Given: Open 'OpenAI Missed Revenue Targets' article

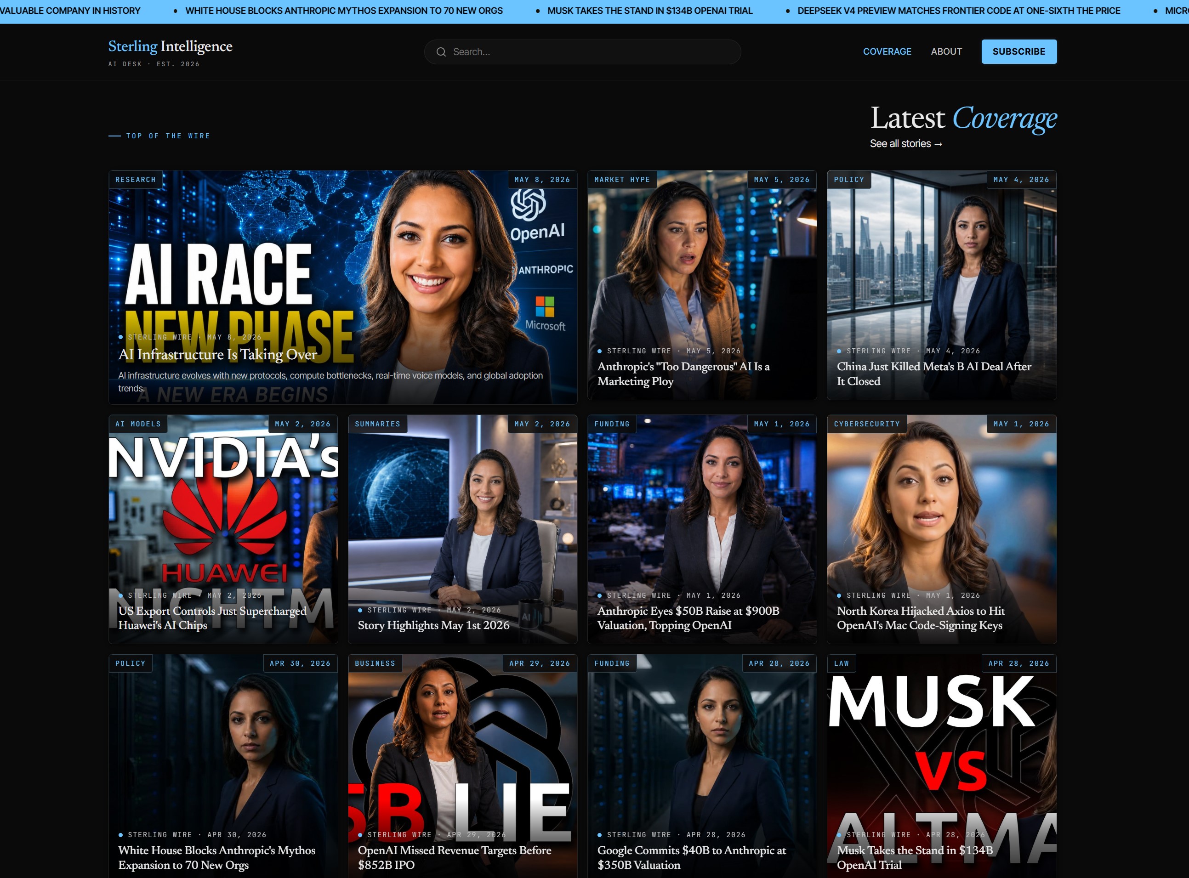Looking at the screenshot, I should 455,857.
